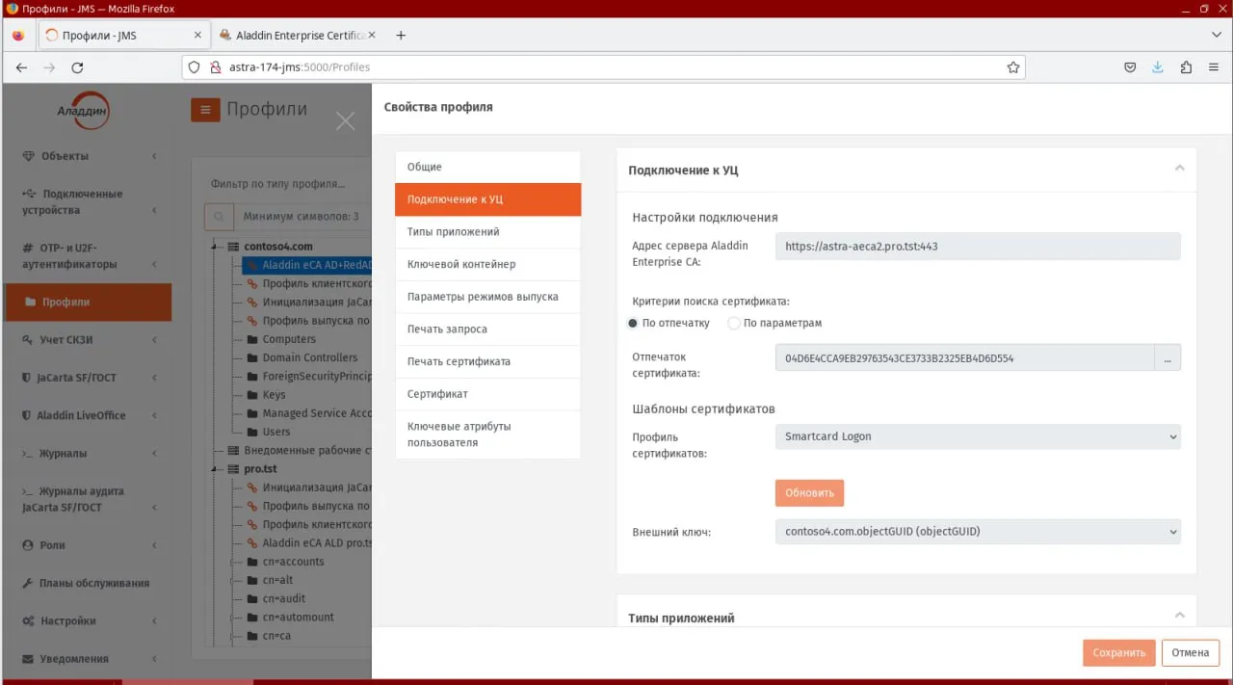The image size is (1233, 685).
Task: Select the 'По параметрам' radio button
Action: click(x=734, y=324)
